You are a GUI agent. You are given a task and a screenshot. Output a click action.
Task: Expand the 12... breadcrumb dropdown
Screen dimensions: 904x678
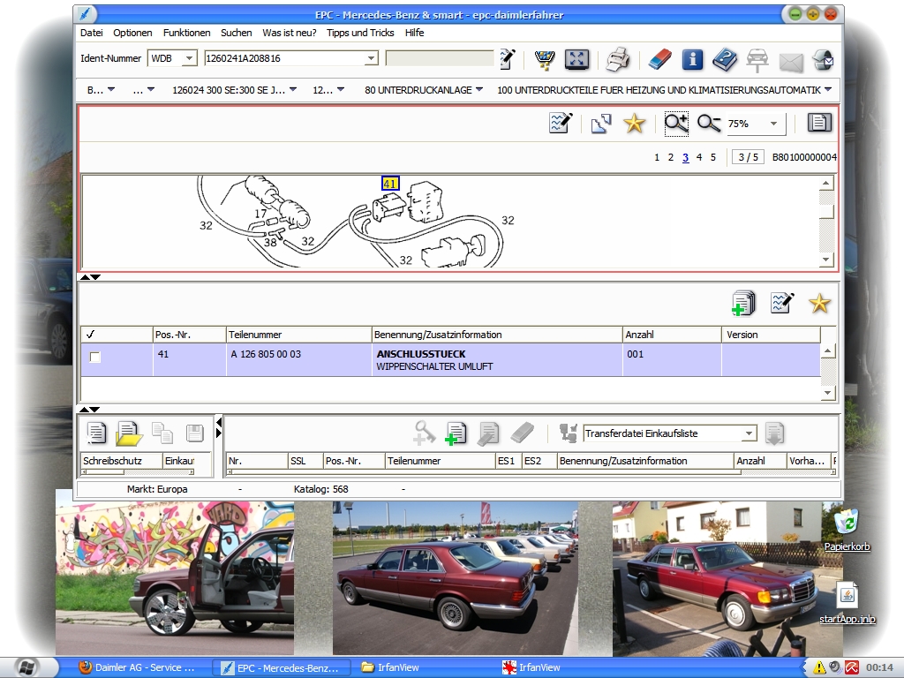pos(341,89)
